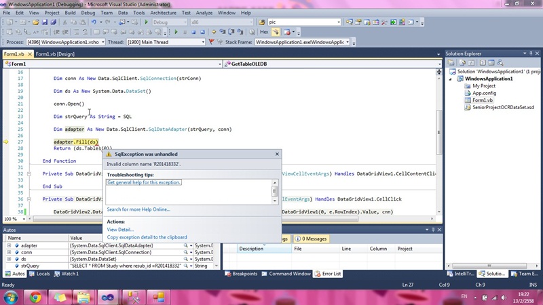Select Form1.vb in Solution Explorer
Viewport: 543px width, 305px height.
pyautogui.click(x=483, y=100)
